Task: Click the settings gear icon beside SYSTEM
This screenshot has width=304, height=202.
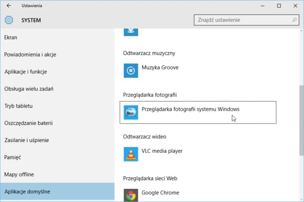Action: coord(9,20)
